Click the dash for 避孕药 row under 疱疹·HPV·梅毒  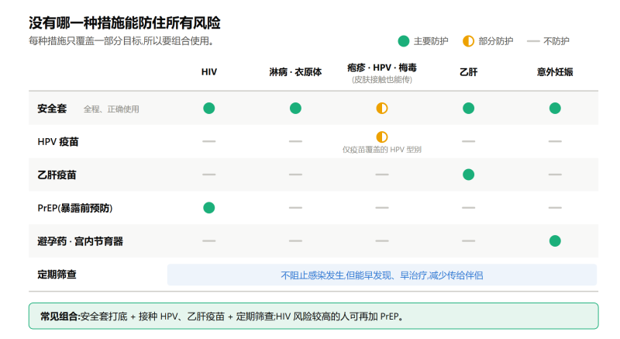pos(382,241)
